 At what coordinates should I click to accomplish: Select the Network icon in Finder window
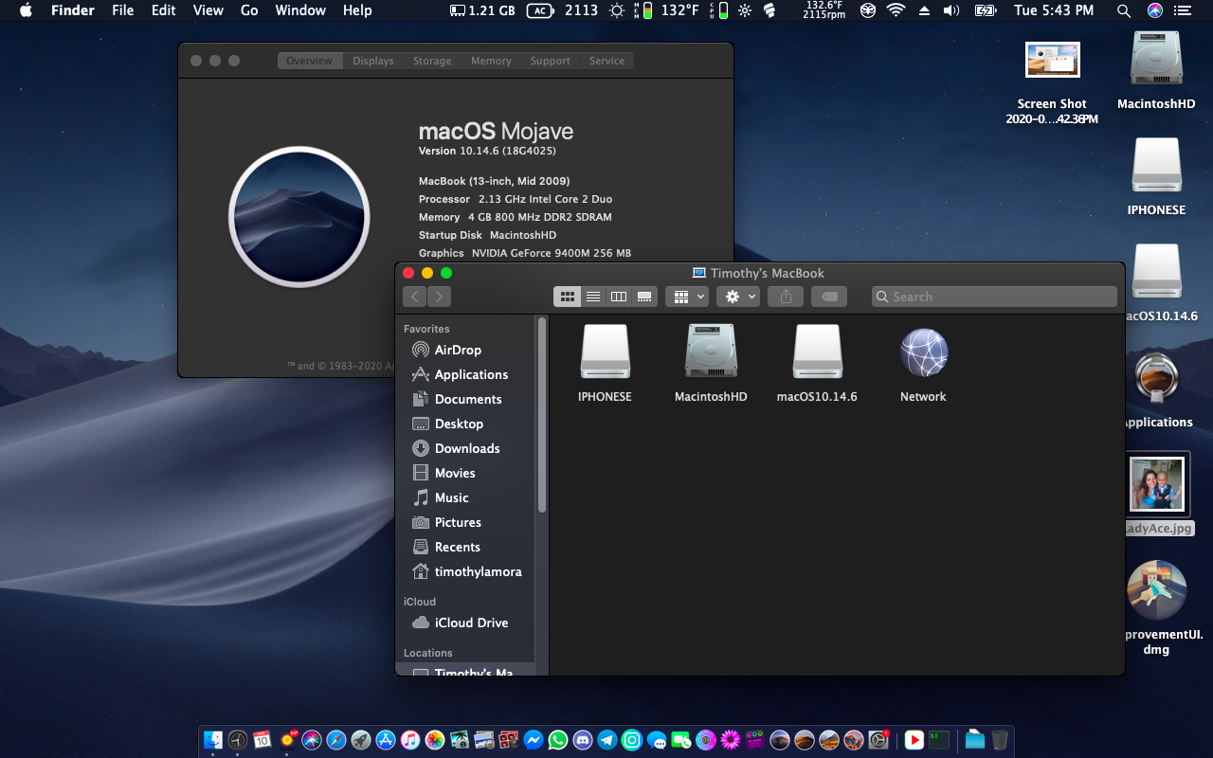[x=923, y=364]
